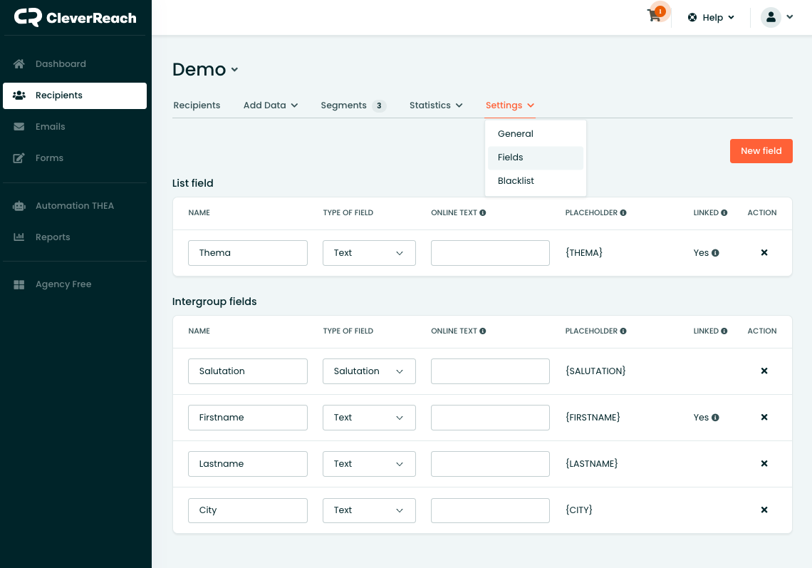Image resolution: width=812 pixels, height=568 pixels.
Task: Select the Automation THEA icon
Action: [19, 205]
